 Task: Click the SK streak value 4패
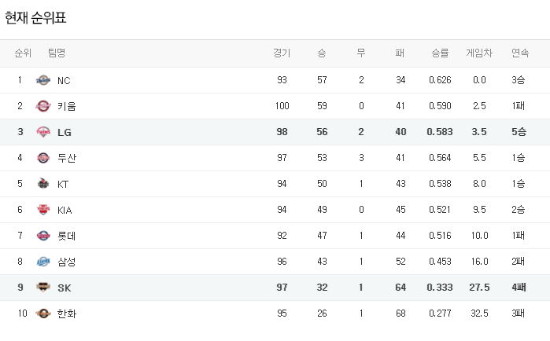tap(519, 288)
